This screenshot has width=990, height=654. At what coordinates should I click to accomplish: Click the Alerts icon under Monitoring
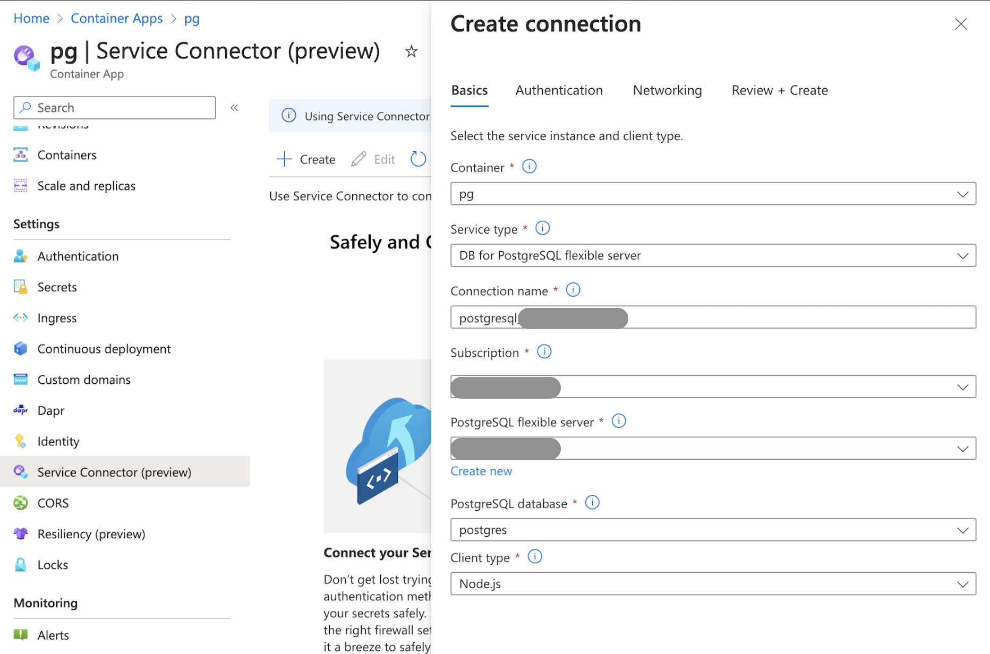tap(21, 634)
